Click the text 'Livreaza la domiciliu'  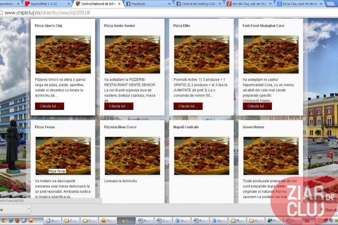point(121,181)
